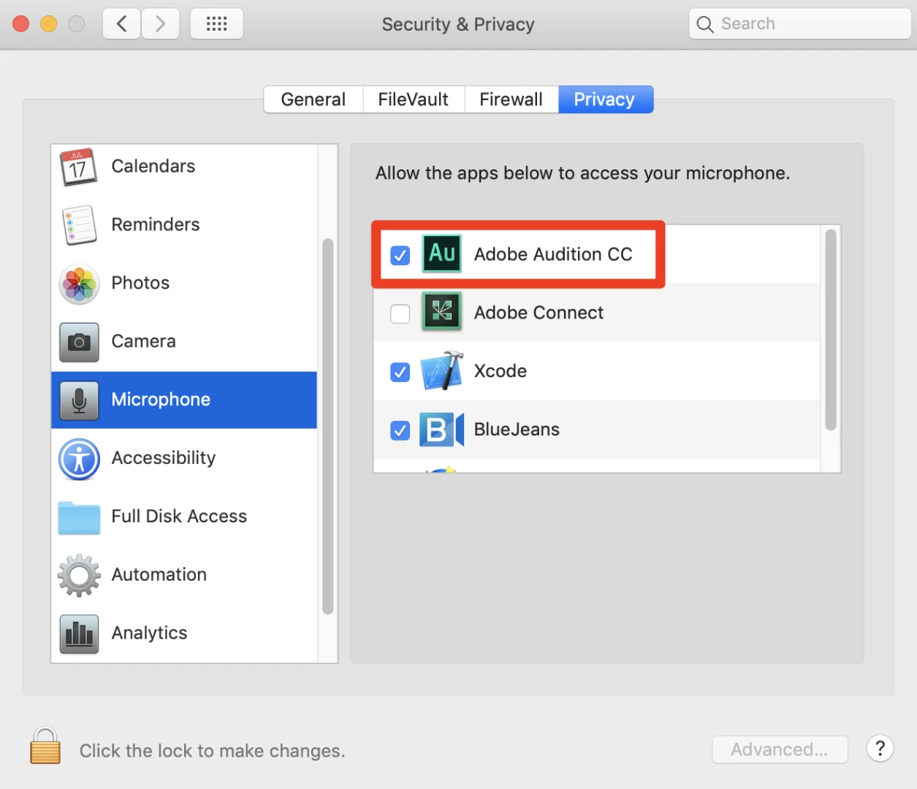Go forward with the right arrow button

(161, 24)
